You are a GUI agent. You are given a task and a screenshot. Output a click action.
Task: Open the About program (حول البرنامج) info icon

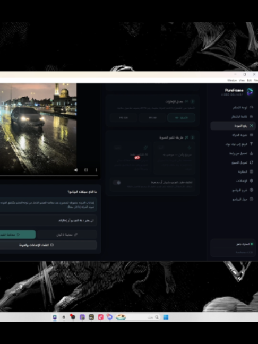(252, 199)
